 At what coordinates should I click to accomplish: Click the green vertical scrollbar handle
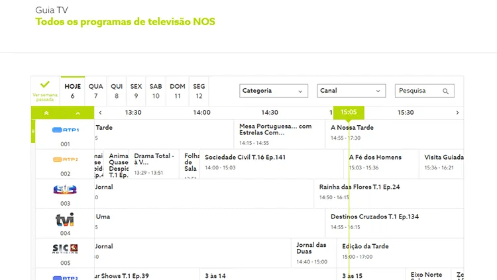(32, 130)
